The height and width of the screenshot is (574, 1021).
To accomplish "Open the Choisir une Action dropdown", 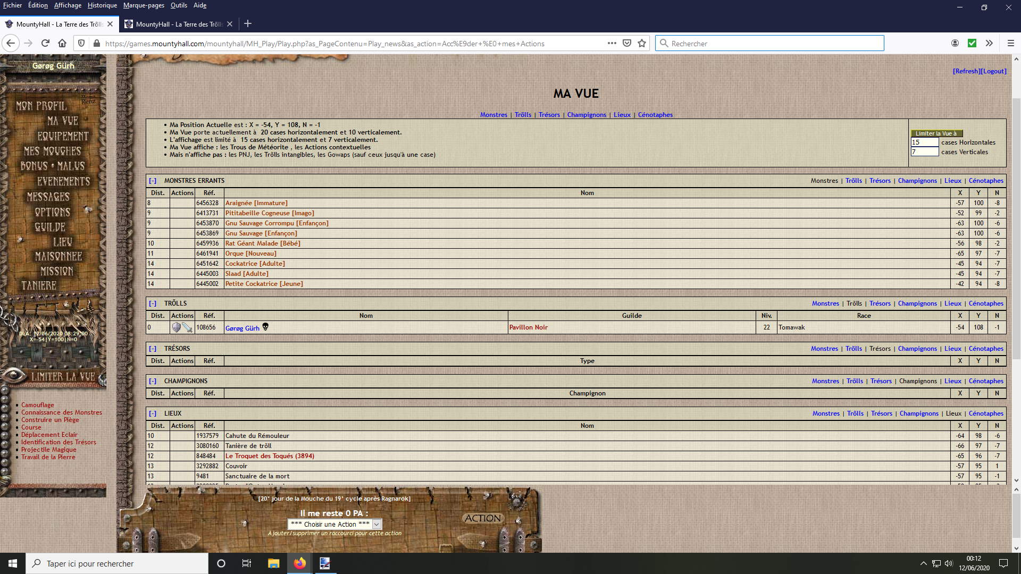I will (x=334, y=524).
